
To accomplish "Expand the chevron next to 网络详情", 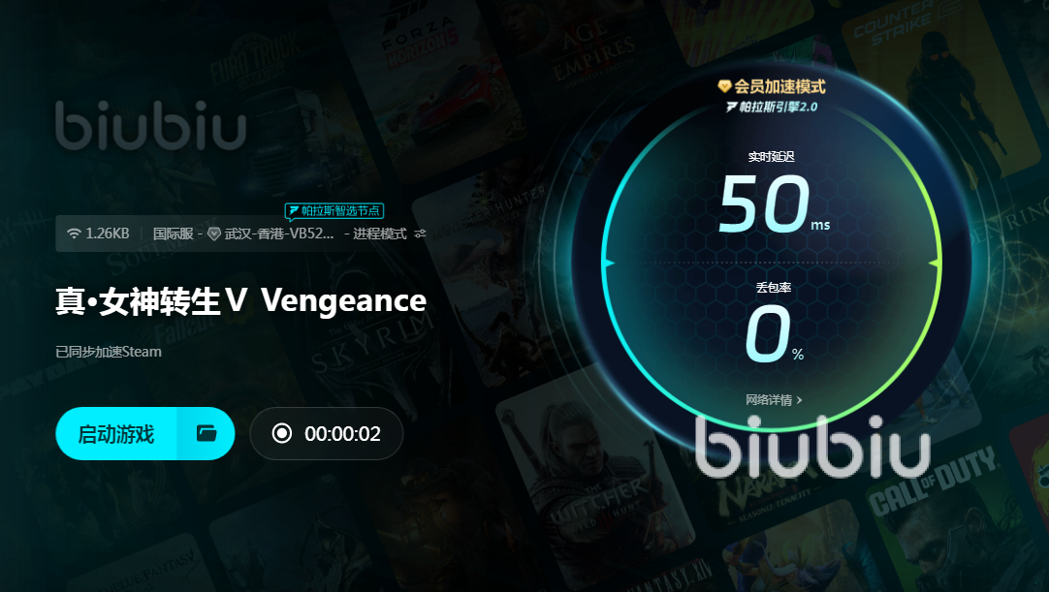I will (x=800, y=400).
